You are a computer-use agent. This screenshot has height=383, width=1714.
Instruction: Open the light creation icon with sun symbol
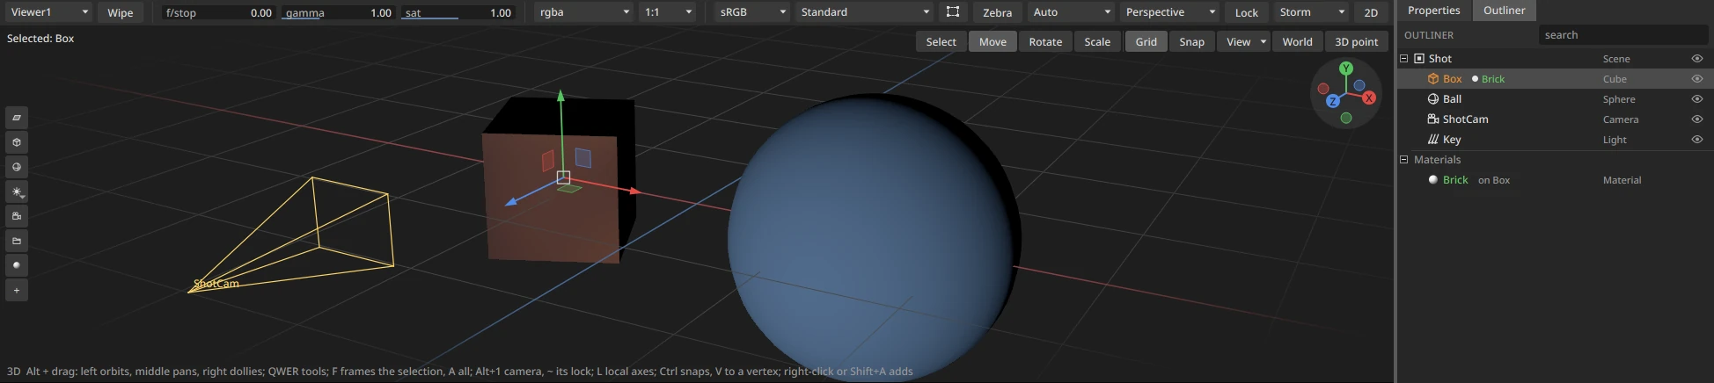click(17, 191)
